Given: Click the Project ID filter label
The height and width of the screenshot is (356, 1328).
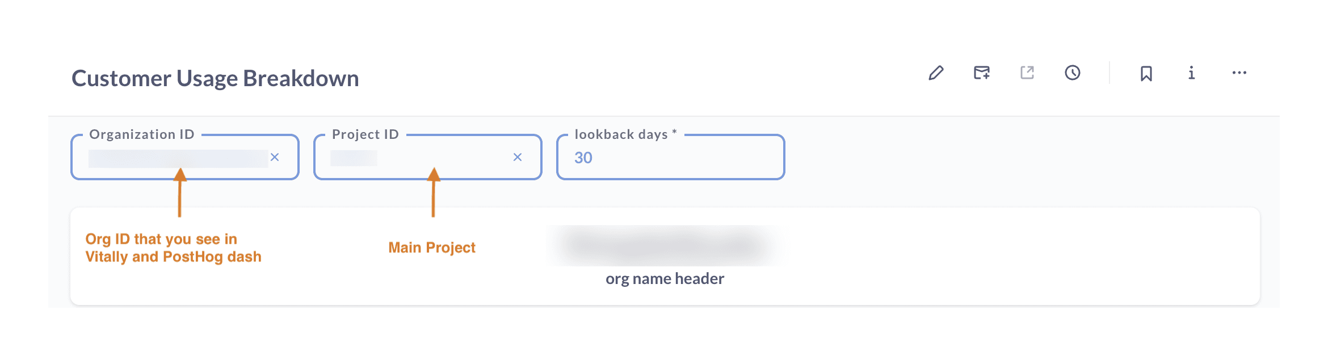Looking at the screenshot, I should click(x=366, y=134).
